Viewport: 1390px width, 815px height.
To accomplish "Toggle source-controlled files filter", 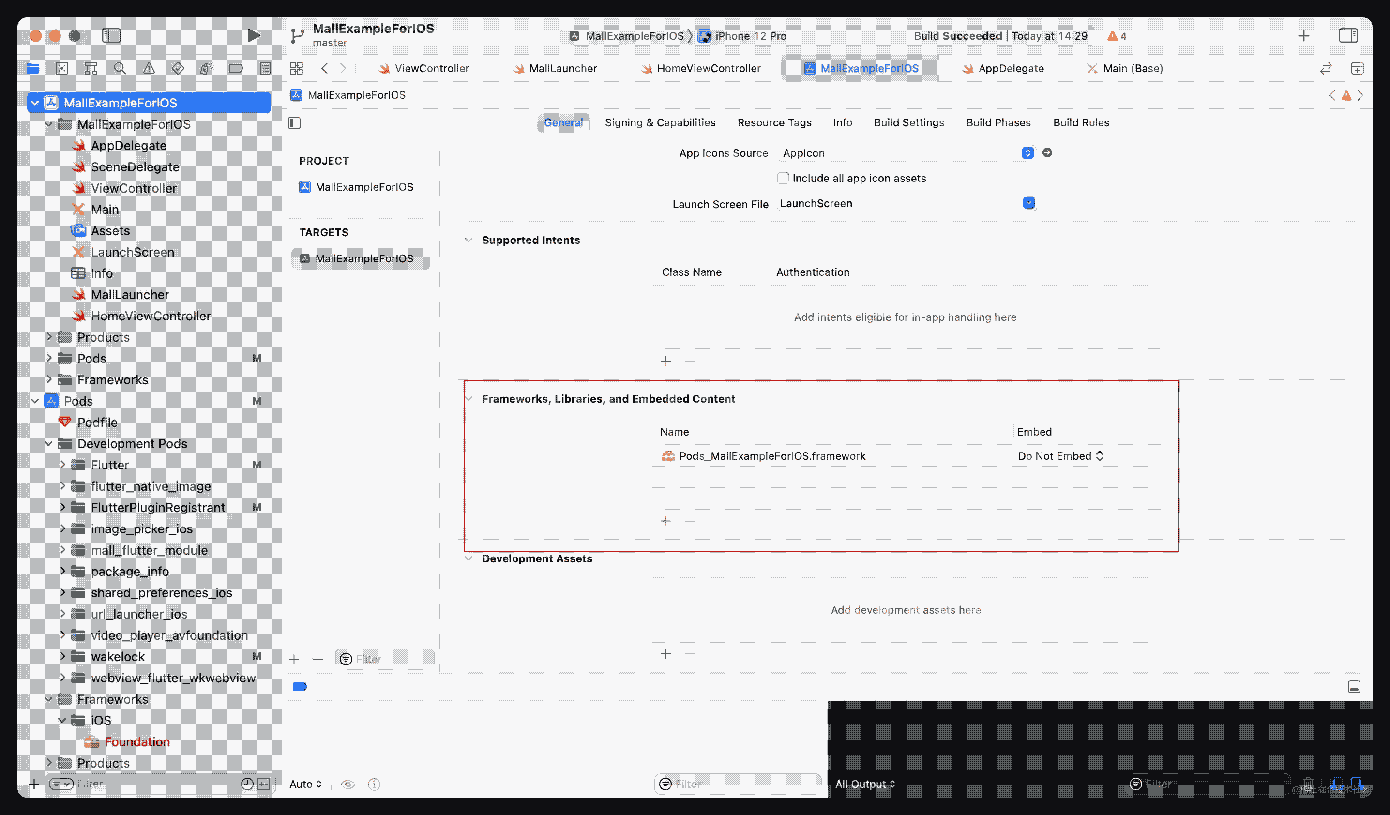I will pos(264,784).
